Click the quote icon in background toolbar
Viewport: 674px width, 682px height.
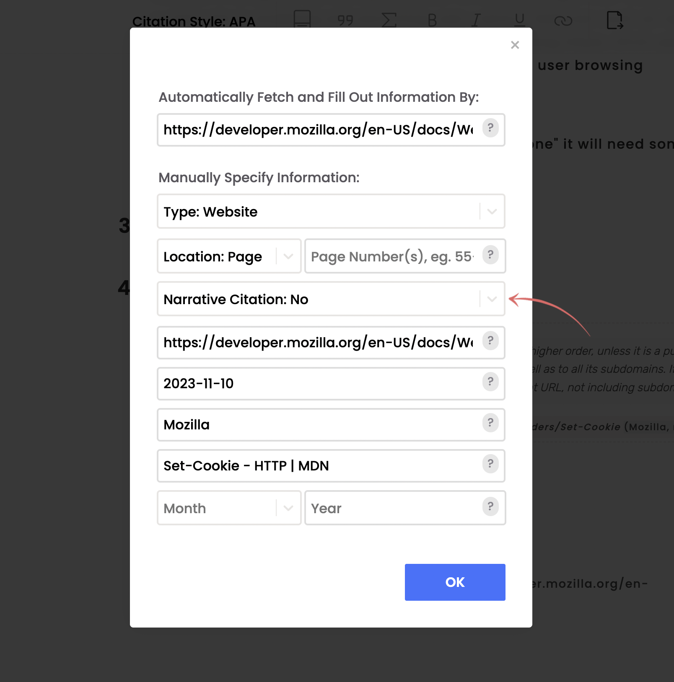pos(345,20)
